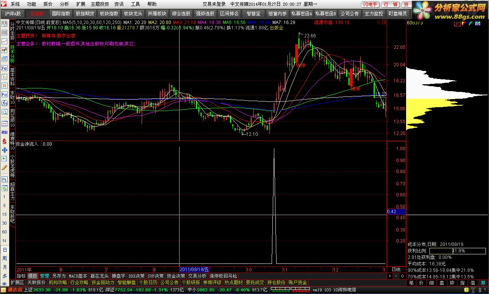Screen dimensions: 489x294
Task: Select the 势 tab in right panel
Action: [452, 283]
